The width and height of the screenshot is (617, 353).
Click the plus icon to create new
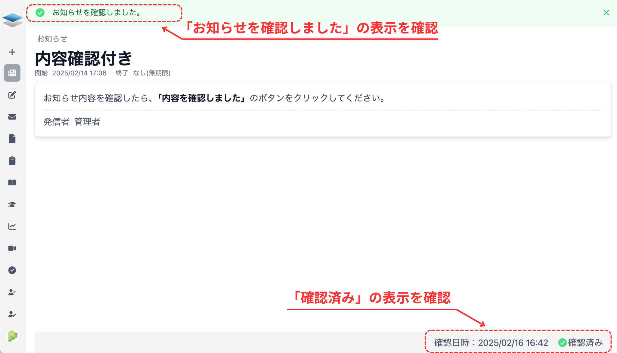12,52
